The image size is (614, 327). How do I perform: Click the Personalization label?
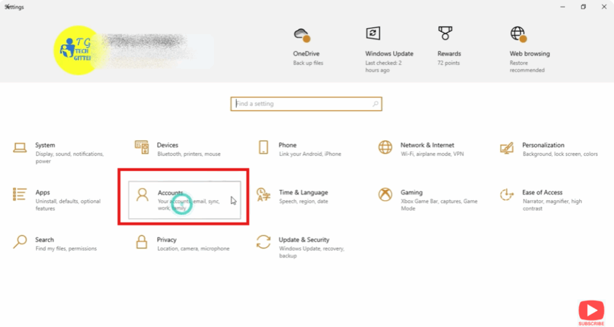pos(543,145)
